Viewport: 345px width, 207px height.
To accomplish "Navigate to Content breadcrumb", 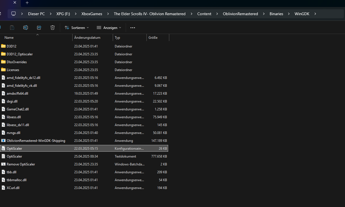I will [x=204, y=14].
